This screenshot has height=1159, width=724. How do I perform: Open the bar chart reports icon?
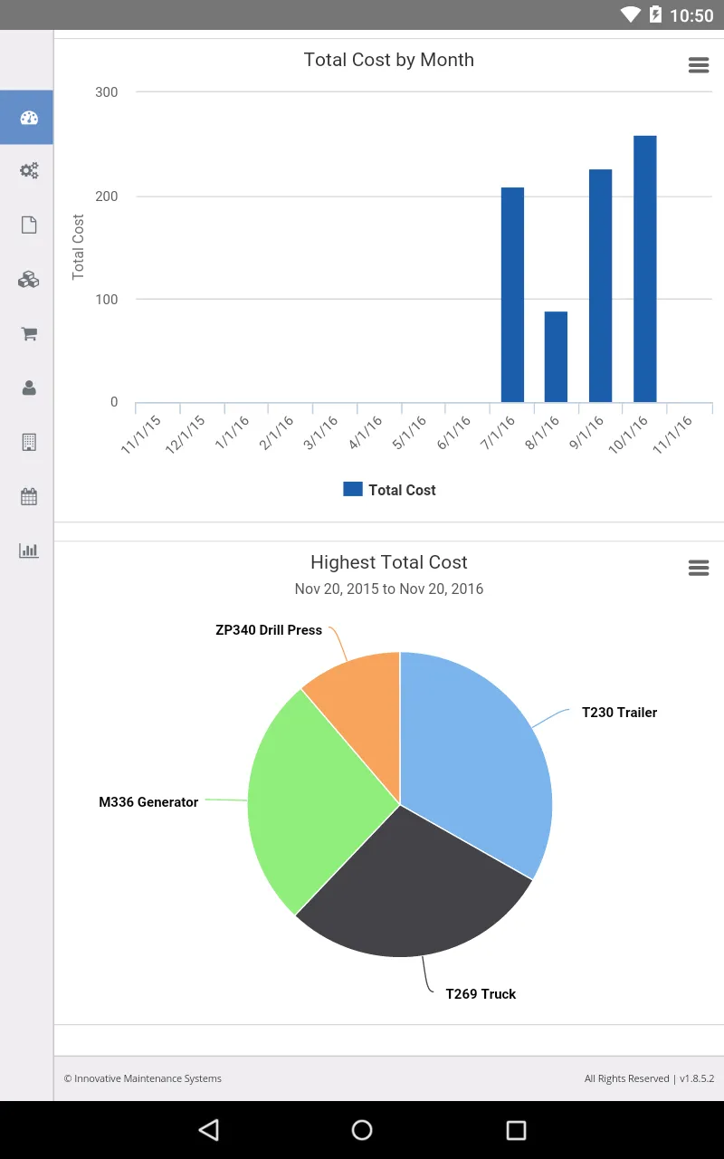(28, 551)
